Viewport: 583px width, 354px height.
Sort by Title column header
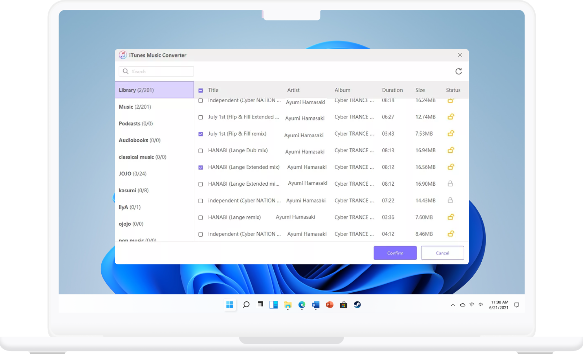click(213, 90)
